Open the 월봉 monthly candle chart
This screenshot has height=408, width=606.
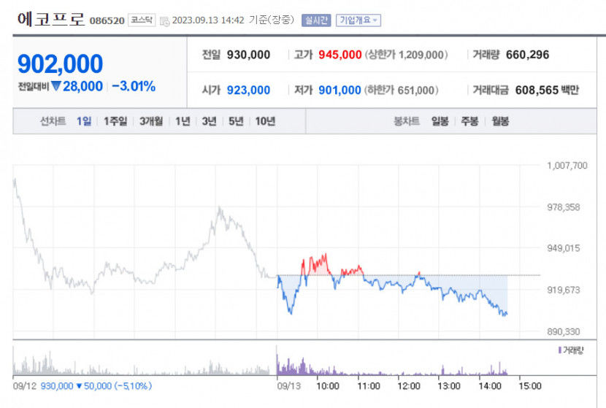(500, 121)
